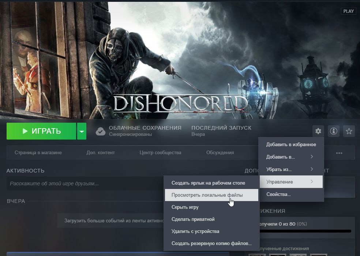The width and height of the screenshot is (360, 256).
Task: Open the three dots more menu
Action: [339, 153]
